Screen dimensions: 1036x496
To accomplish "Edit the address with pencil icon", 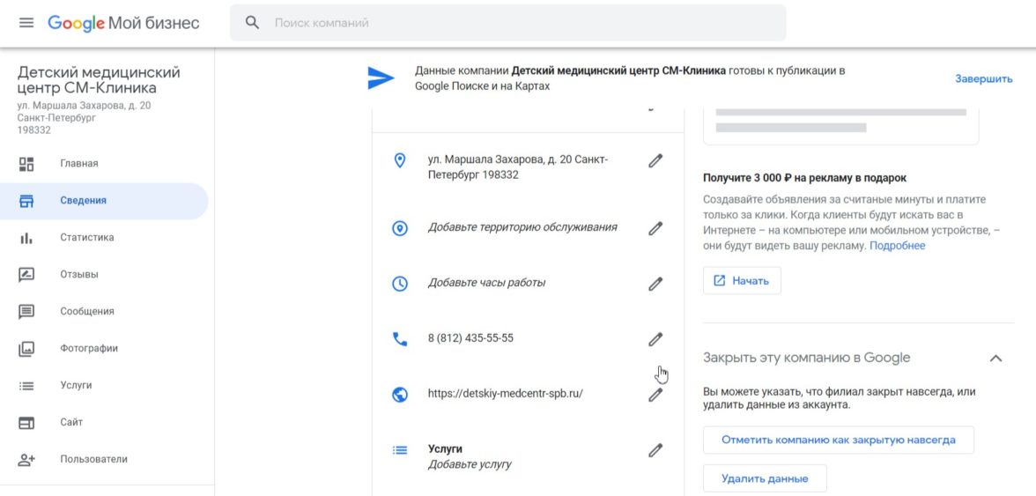I will (655, 161).
